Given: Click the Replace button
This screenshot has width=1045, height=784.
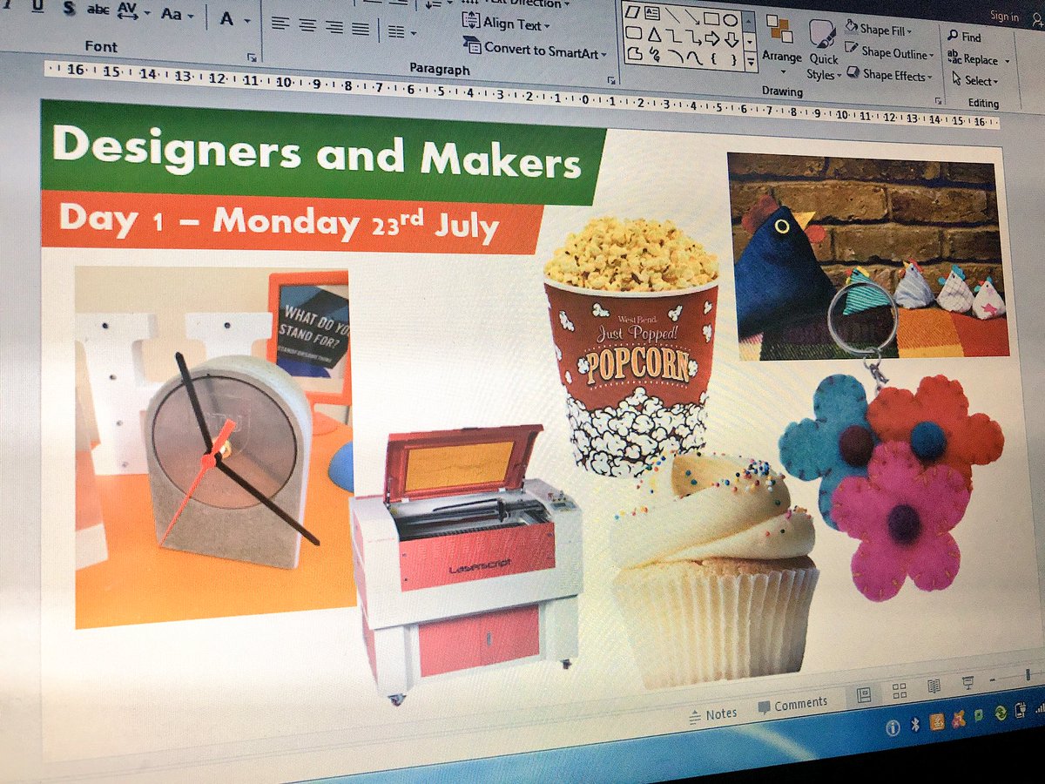Looking at the screenshot, I should (x=973, y=59).
